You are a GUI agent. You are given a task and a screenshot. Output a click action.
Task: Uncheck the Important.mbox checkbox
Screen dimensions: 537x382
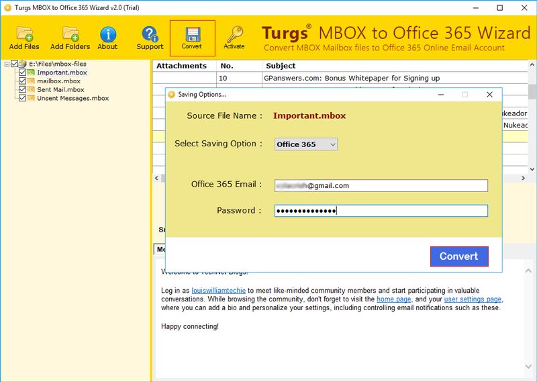[22, 73]
